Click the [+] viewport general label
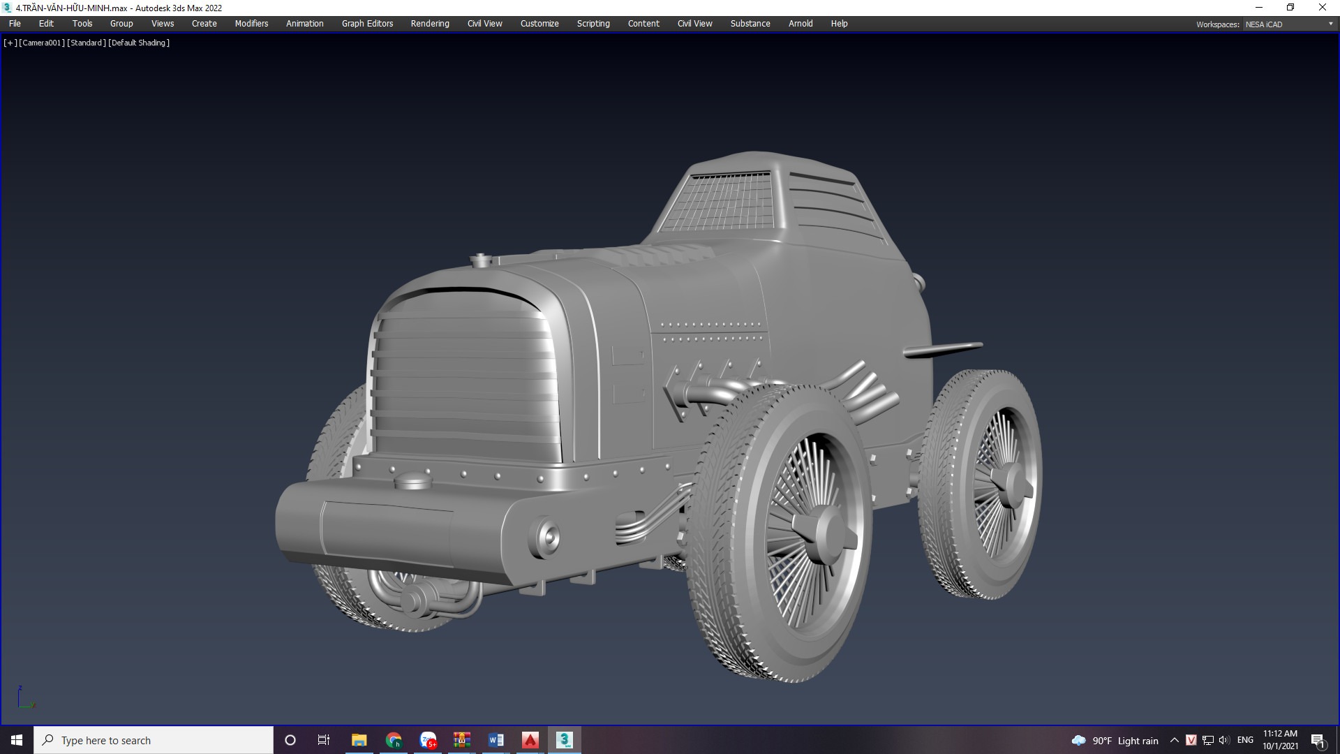The height and width of the screenshot is (754, 1340). [x=10, y=43]
